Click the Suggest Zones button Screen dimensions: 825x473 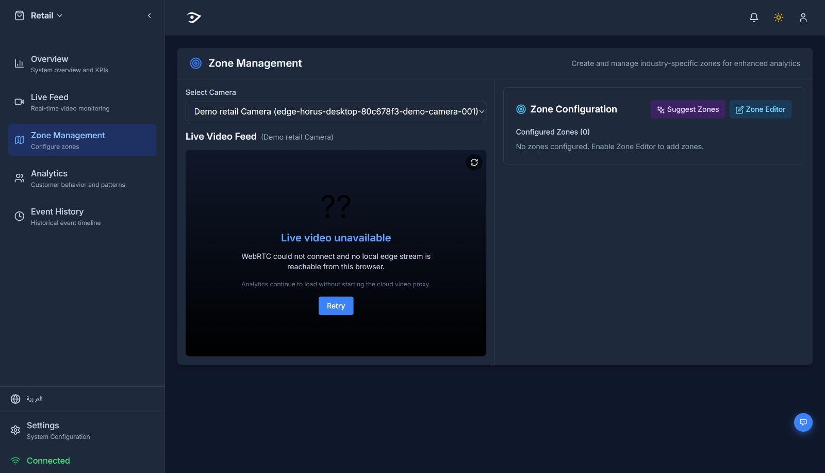688,109
